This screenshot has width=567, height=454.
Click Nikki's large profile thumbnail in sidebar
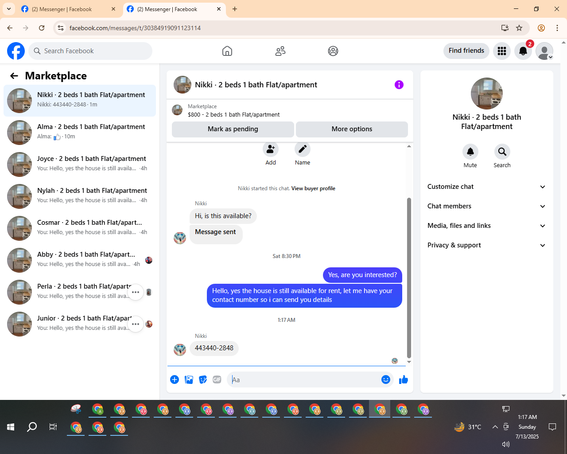(x=487, y=94)
